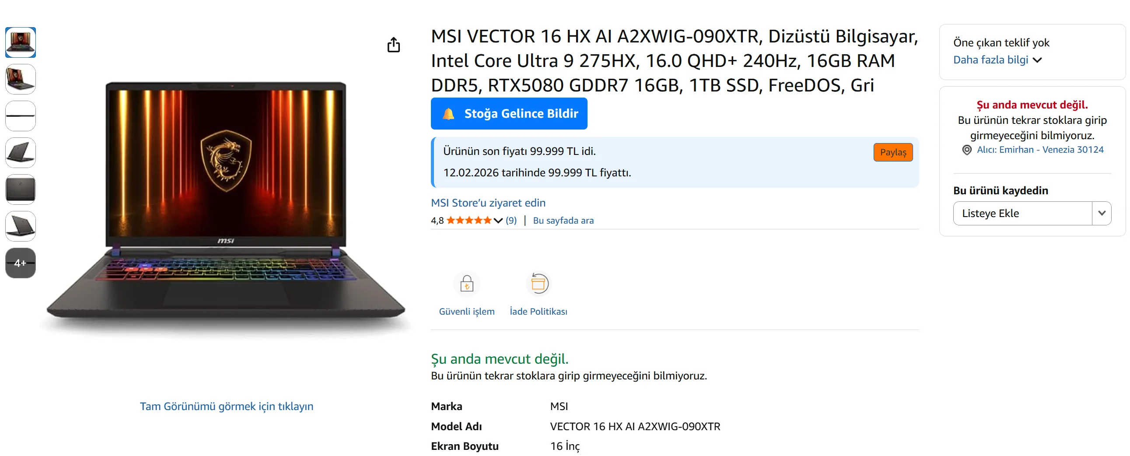
Task: Select the first front-view laptop thumbnail
Action: pos(20,42)
